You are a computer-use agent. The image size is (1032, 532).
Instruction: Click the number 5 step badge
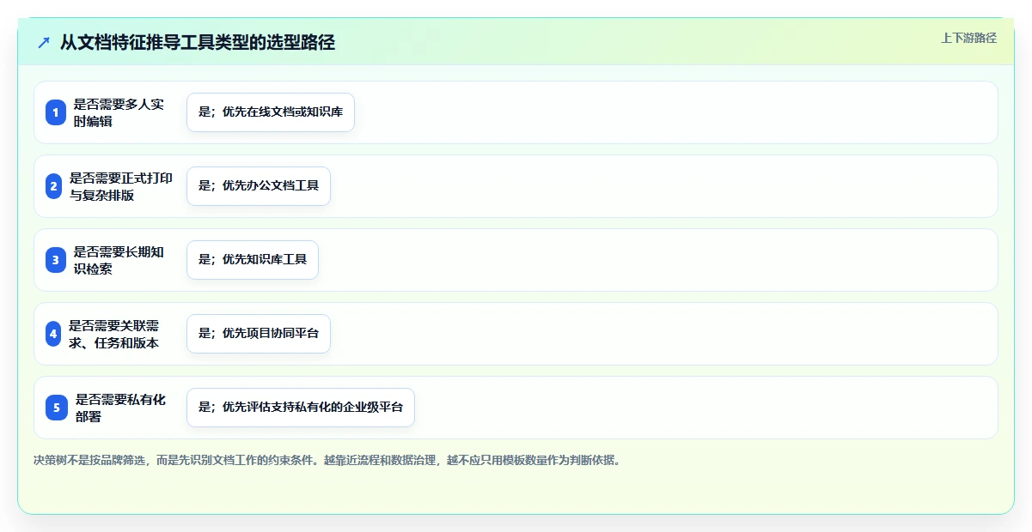click(57, 408)
